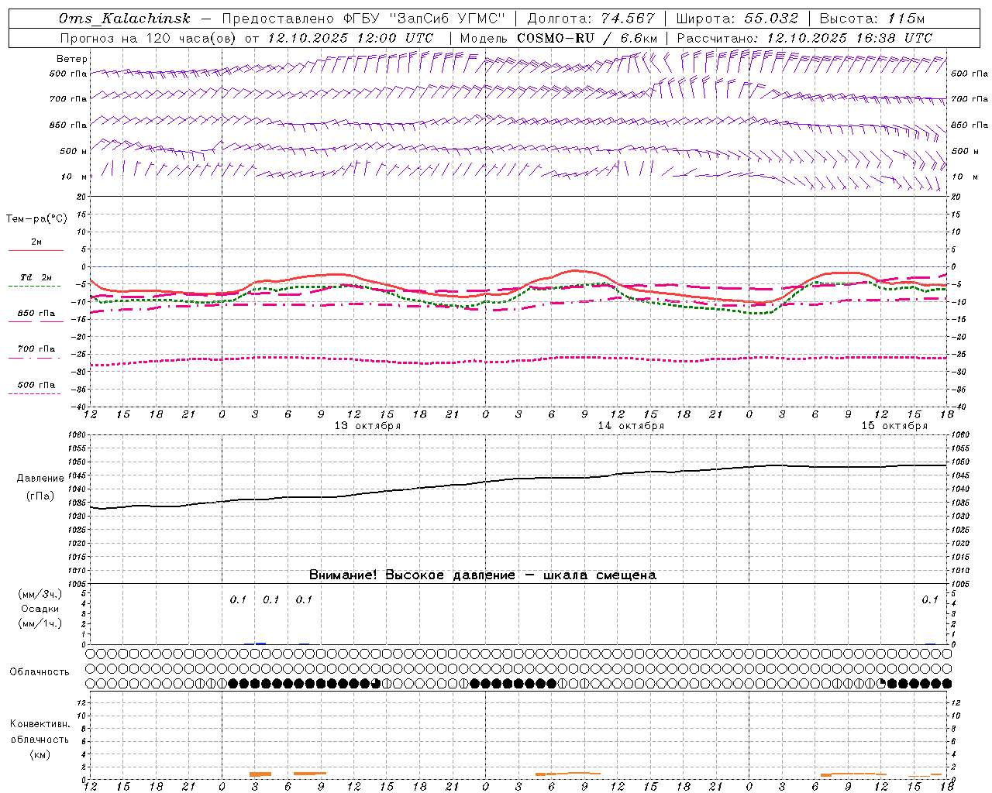Click the 15 октября date label
The height and width of the screenshot is (793, 992).
tap(894, 426)
